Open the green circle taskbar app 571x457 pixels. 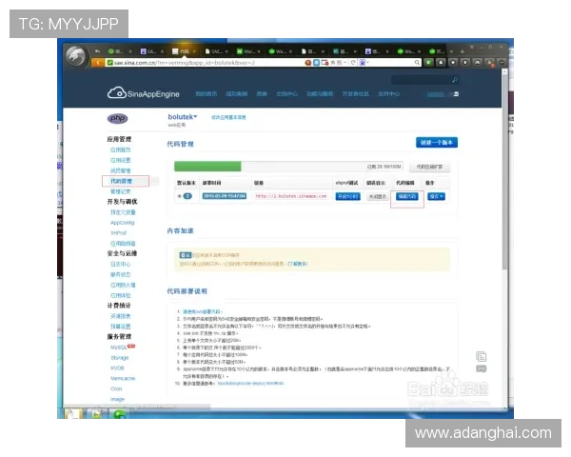click(120, 414)
